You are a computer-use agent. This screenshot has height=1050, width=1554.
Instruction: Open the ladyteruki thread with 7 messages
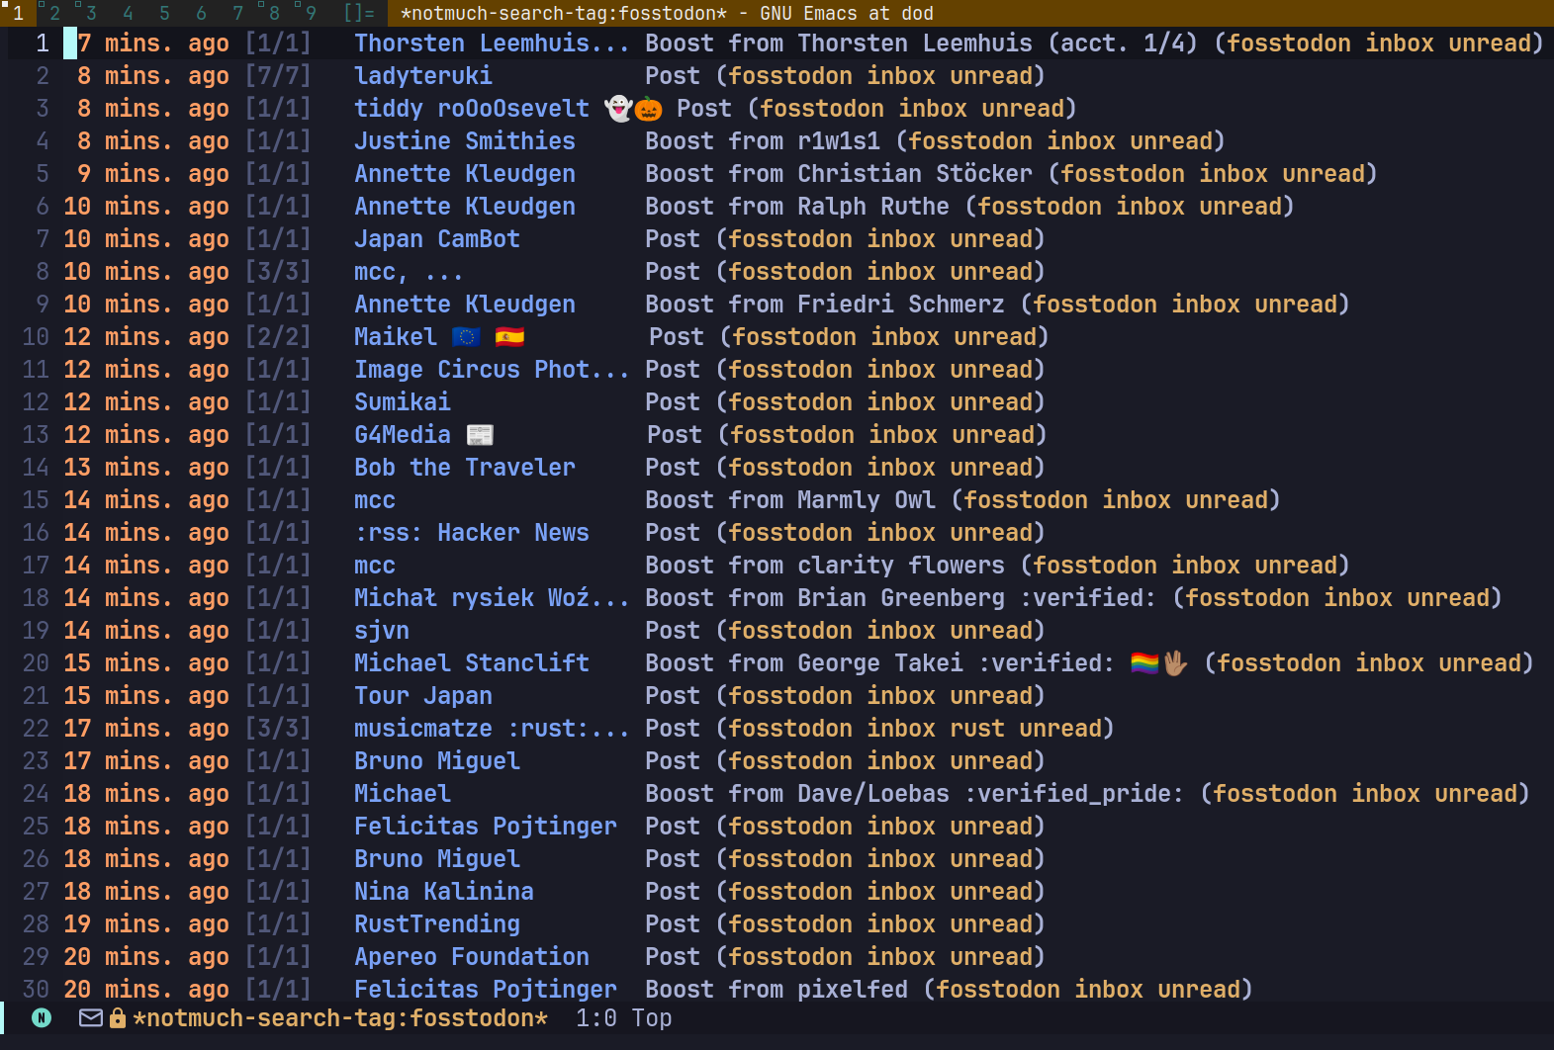tap(423, 76)
